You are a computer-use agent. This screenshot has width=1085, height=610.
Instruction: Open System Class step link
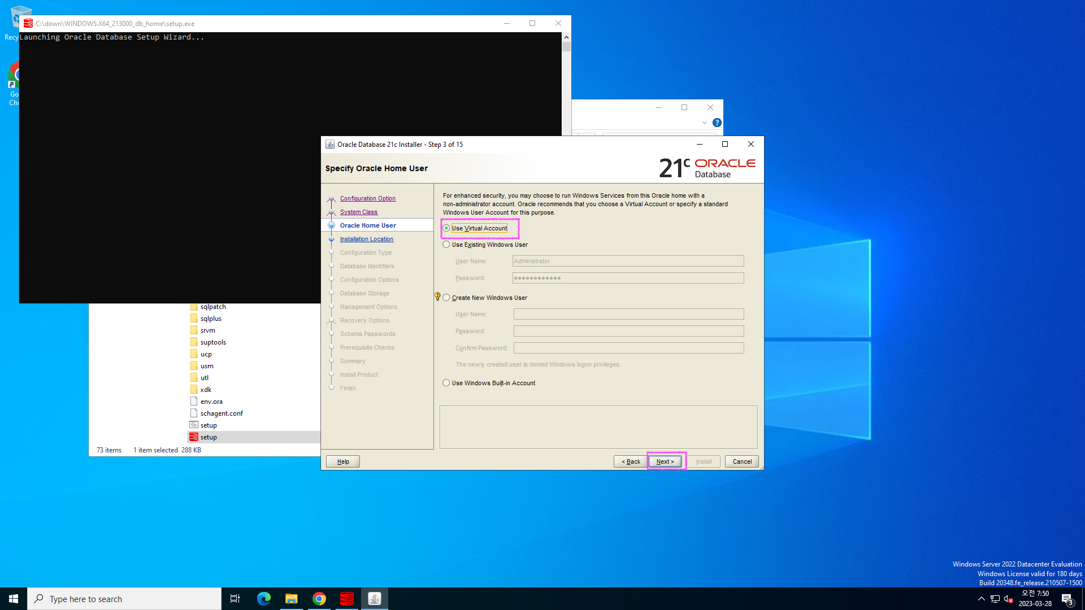tap(359, 212)
